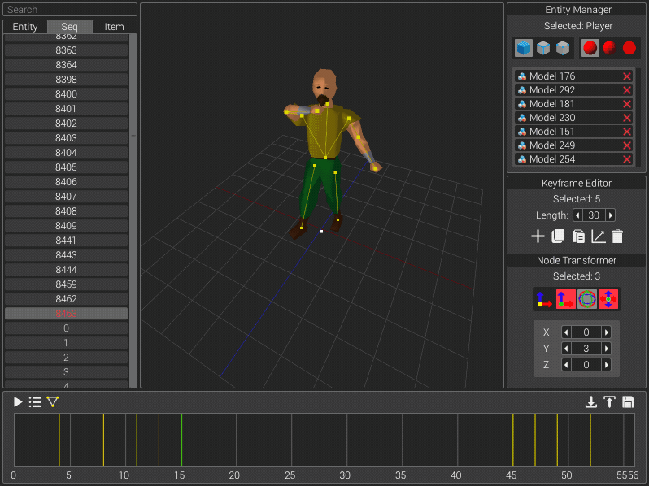Select sequence 8400
This screenshot has height=486, width=649.
coord(66,94)
